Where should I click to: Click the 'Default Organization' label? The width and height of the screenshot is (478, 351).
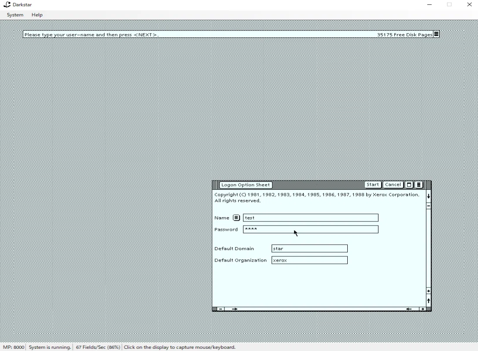(240, 260)
